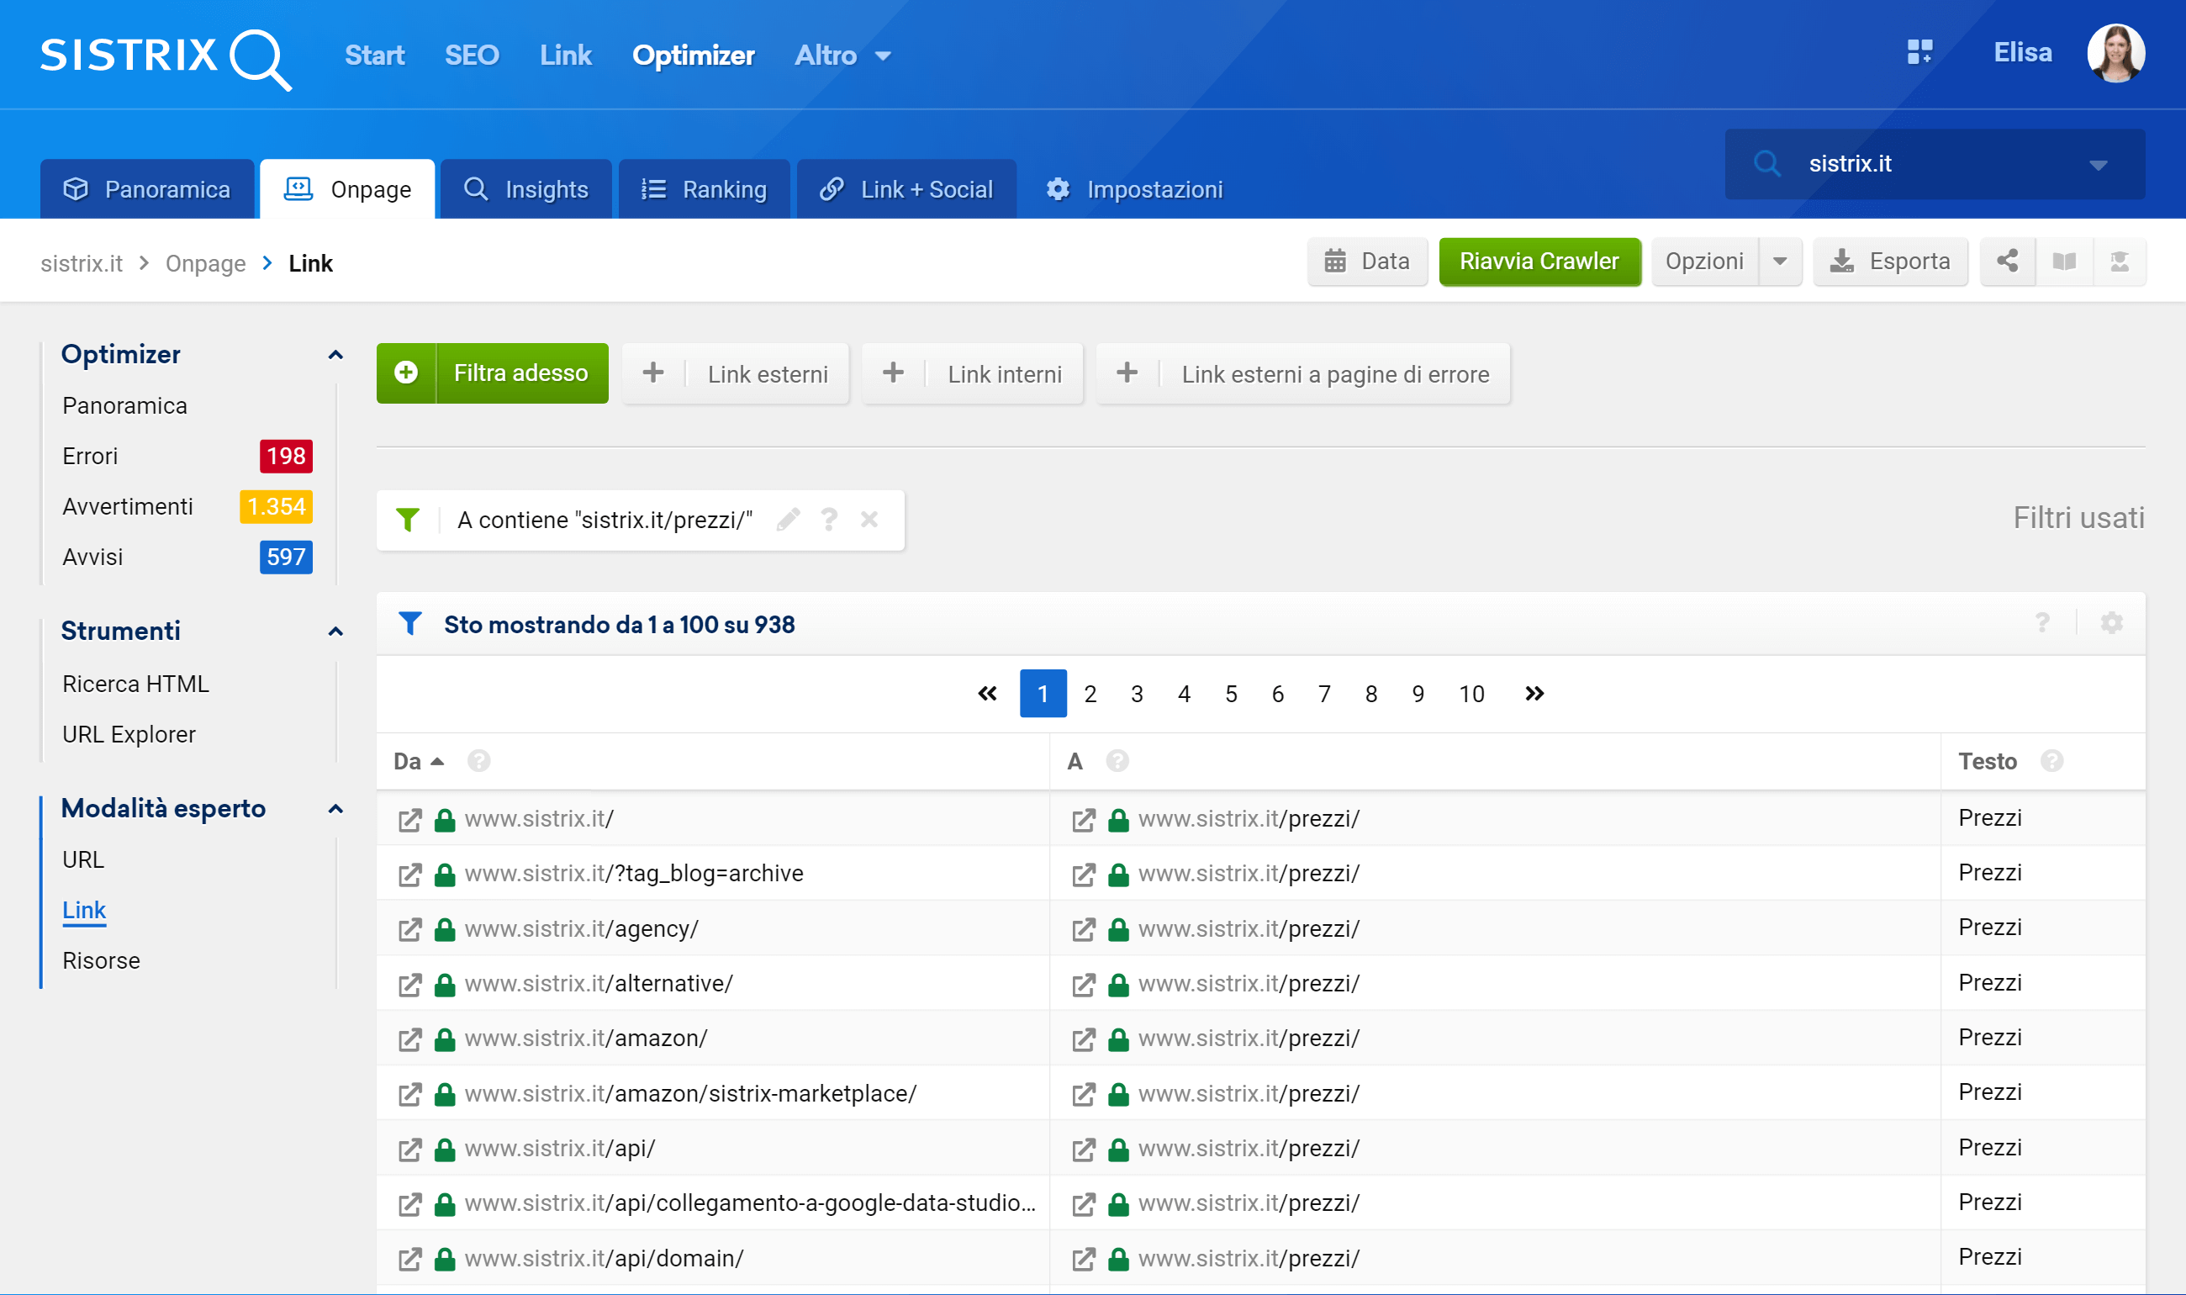The width and height of the screenshot is (2186, 1295).
Task: Collapse the Strumenti sidebar section
Action: (335, 631)
